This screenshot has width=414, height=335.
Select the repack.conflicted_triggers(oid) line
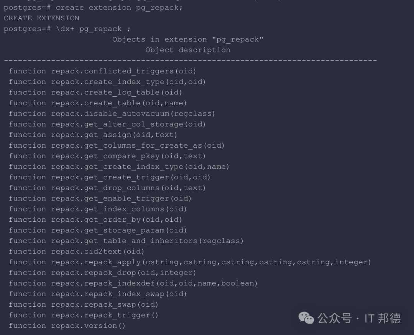click(x=102, y=72)
